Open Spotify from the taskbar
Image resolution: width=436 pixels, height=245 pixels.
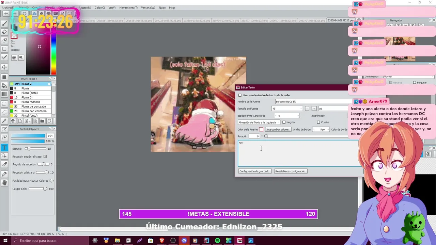(217, 241)
